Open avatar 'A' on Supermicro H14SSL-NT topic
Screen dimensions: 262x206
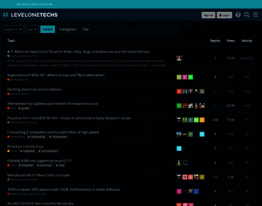point(179,77)
